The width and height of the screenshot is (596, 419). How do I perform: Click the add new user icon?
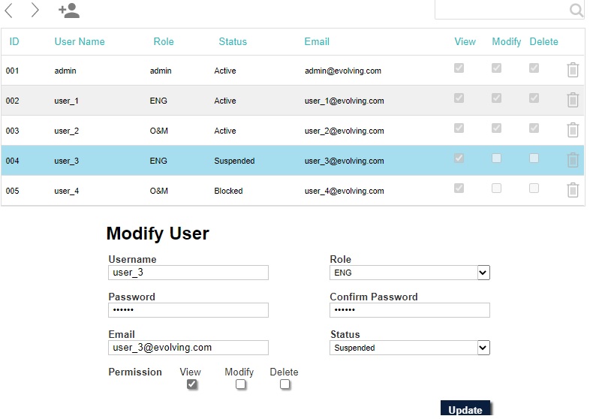(69, 11)
